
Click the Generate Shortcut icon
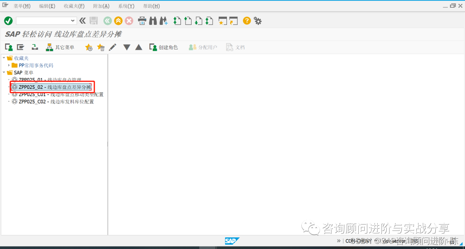pyautogui.click(x=234, y=21)
